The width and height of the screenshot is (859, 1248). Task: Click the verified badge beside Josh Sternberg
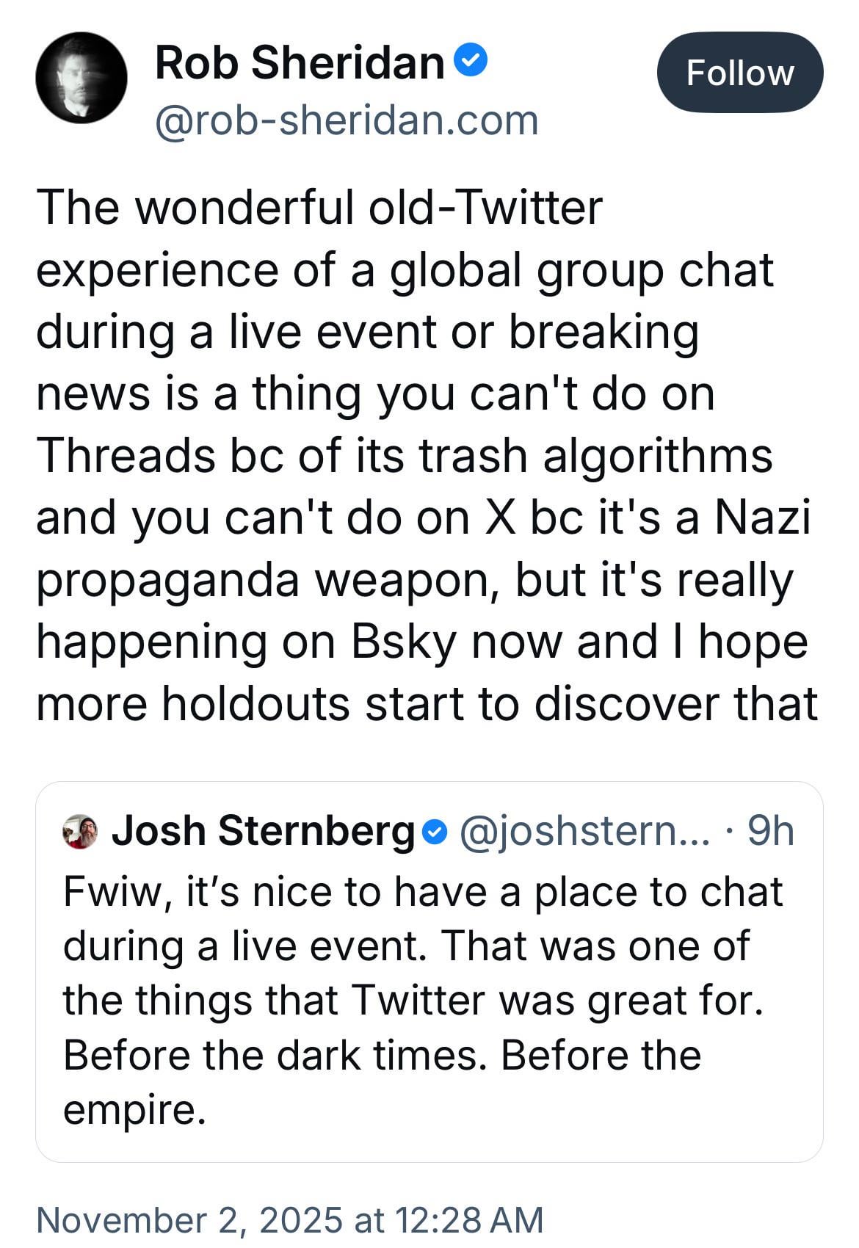coord(435,832)
